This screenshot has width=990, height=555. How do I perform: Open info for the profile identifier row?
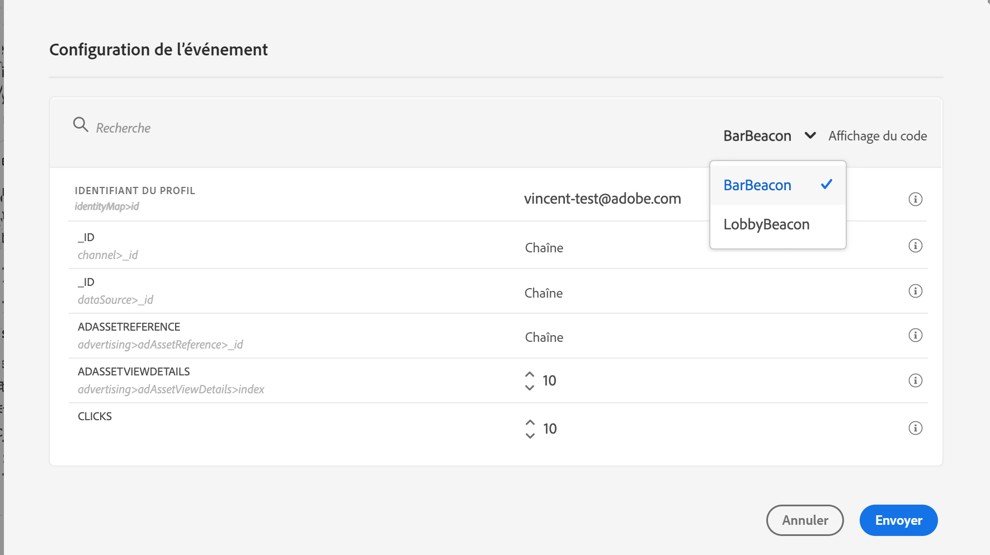915,199
